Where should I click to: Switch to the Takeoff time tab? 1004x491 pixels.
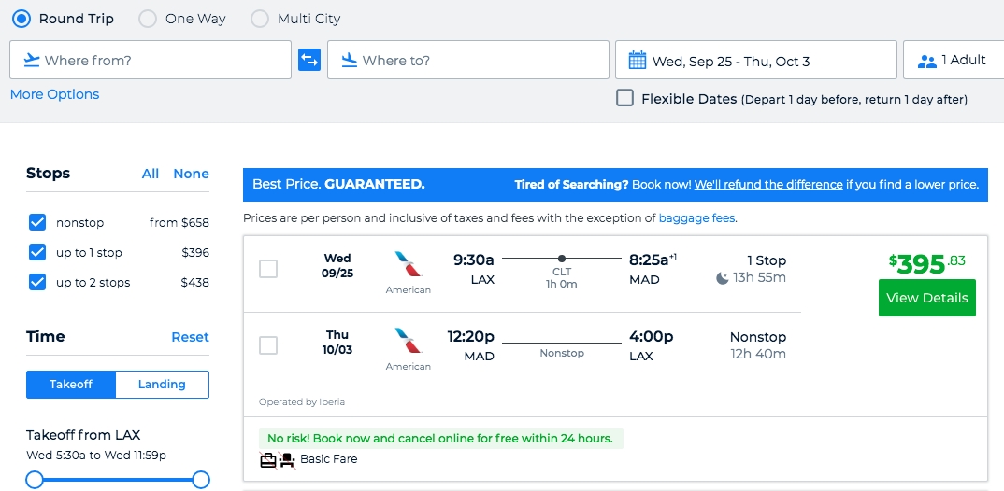71,385
